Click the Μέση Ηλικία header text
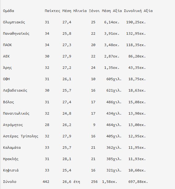The height and width of the screenshot is (189, 175). click(74, 11)
